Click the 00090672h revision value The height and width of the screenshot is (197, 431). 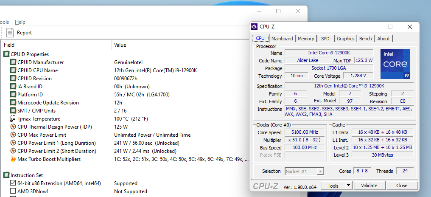tap(126, 79)
